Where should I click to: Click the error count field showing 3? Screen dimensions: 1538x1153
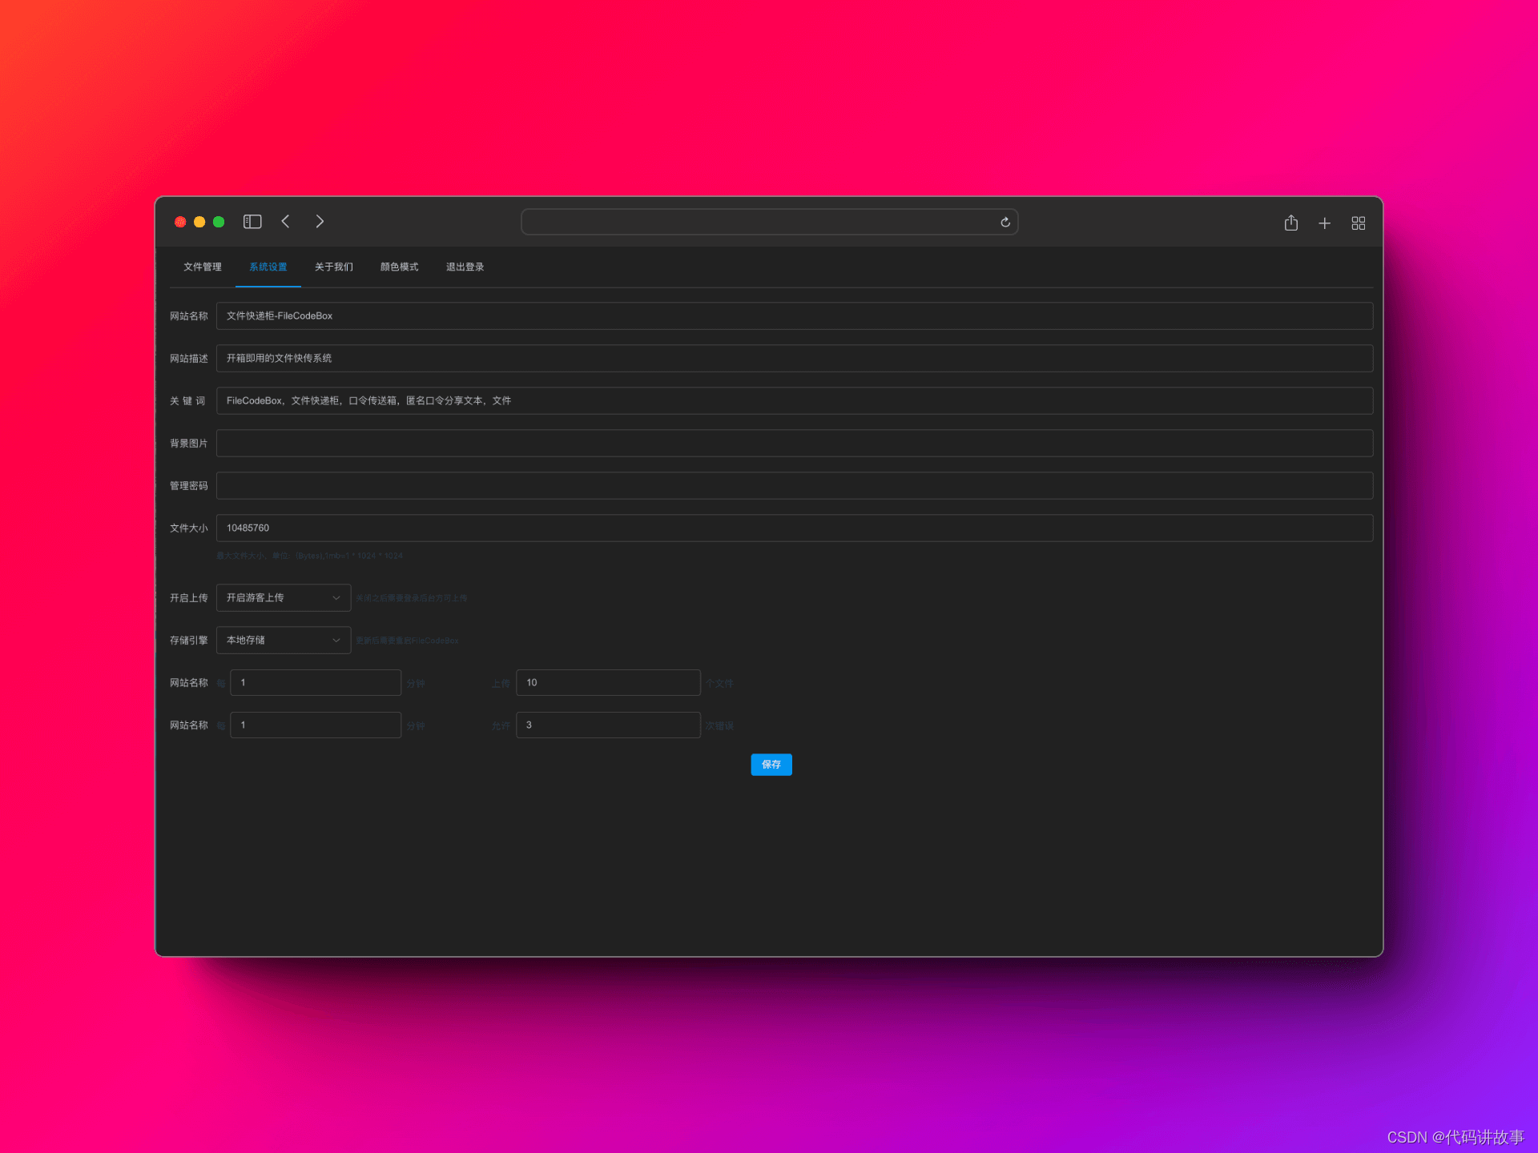coord(608,725)
